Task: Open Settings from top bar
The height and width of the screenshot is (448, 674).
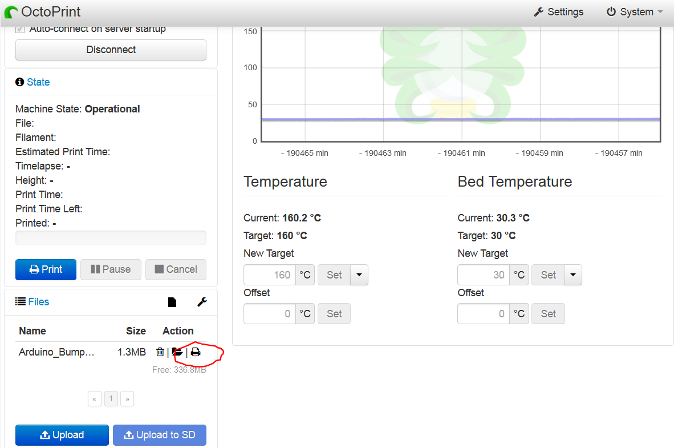Action: [558, 12]
